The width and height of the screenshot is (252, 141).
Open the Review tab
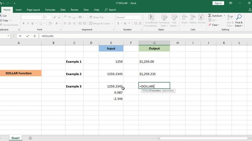click(x=74, y=10)
